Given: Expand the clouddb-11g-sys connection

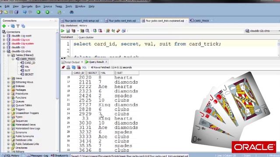Looking at the screenshot, I should click(x=4, y=40).
